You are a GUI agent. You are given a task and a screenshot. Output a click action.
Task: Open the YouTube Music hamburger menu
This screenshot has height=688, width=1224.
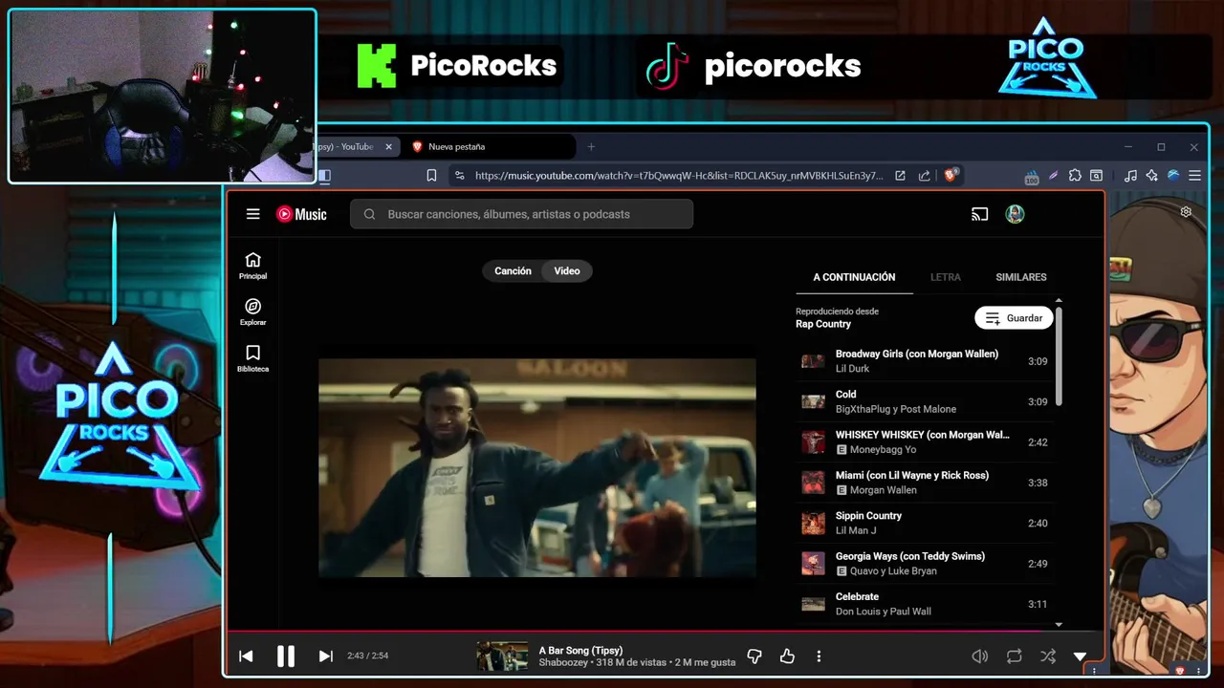(x=252, y=214)
